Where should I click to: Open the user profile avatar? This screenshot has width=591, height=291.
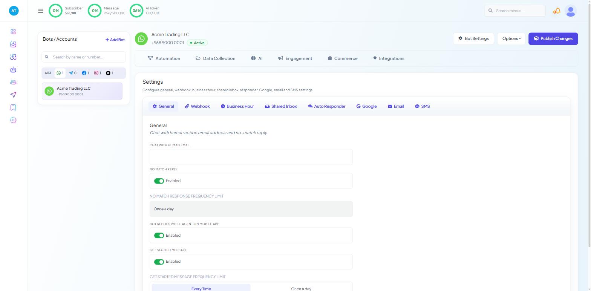(x=571, y=11)
